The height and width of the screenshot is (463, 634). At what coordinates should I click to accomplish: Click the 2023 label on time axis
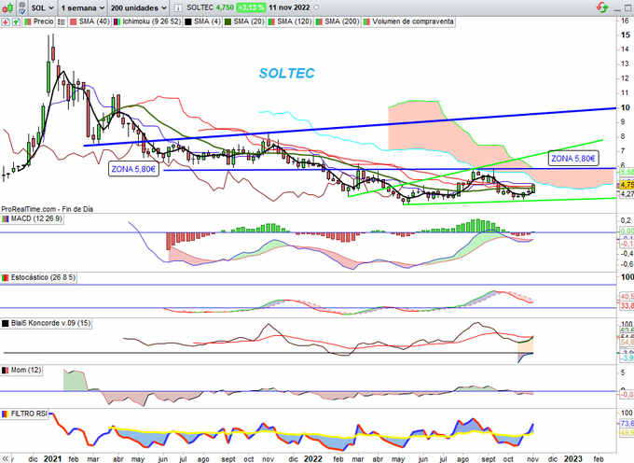(x=573, y=459)
